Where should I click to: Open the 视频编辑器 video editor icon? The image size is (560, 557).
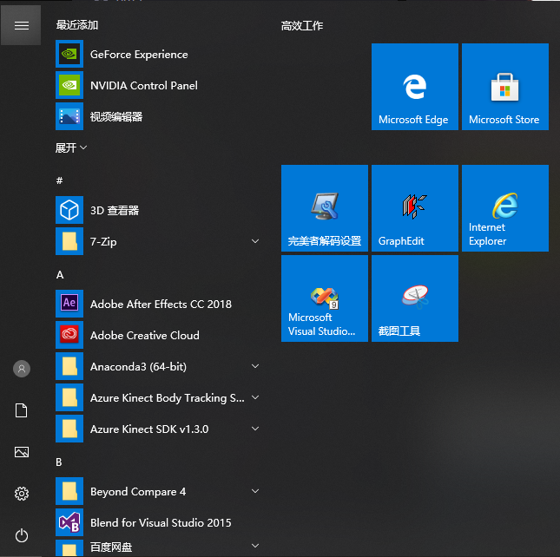click(x=69, y=116)
